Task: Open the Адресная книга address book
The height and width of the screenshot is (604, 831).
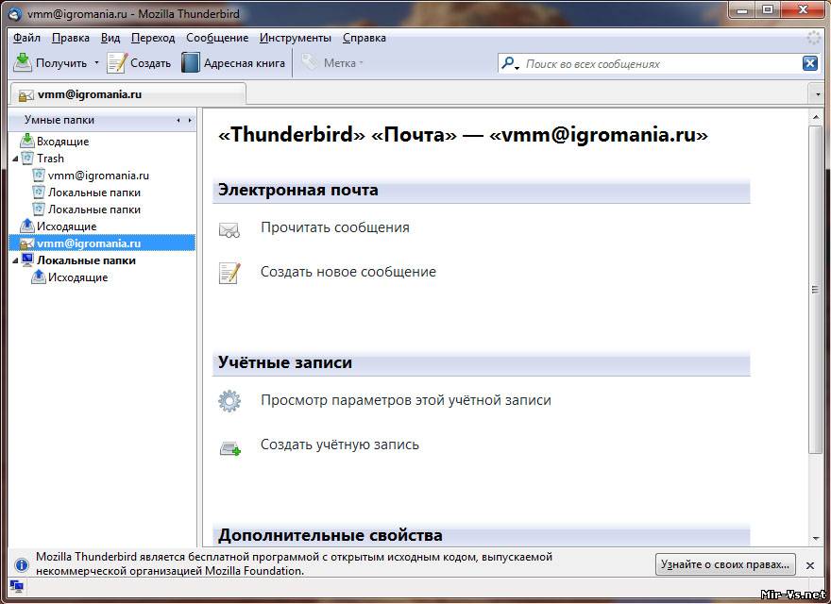Action: (233, 62)
